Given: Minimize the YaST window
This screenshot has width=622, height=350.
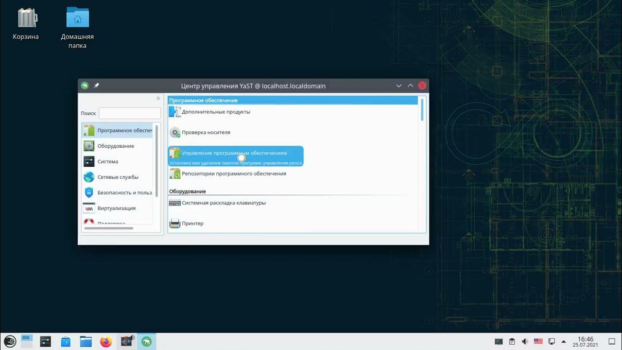Looking at the screenshot, I should coord(399,86).
